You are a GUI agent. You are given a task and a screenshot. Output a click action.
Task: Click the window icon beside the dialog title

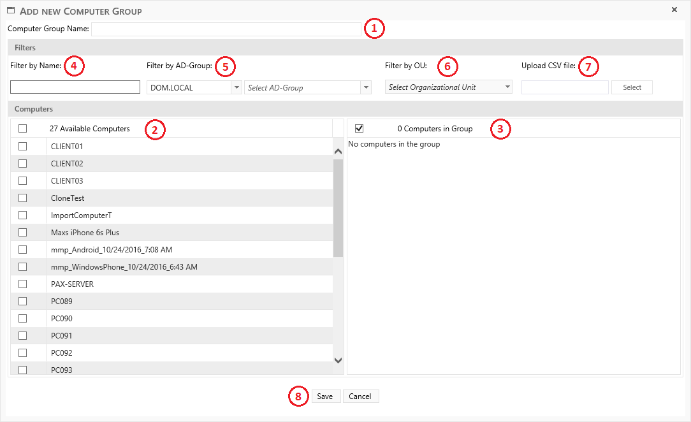pos(11,11)
